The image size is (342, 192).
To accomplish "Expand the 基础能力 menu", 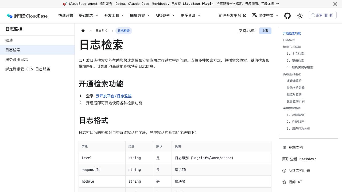I will pos(88,15).
